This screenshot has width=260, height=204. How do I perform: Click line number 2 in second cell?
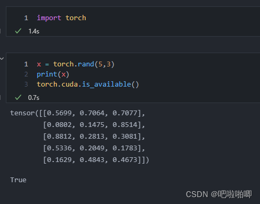[x=26, y=74]
